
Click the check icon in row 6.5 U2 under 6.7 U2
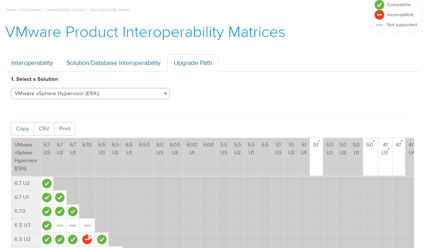tap(60, 239)
